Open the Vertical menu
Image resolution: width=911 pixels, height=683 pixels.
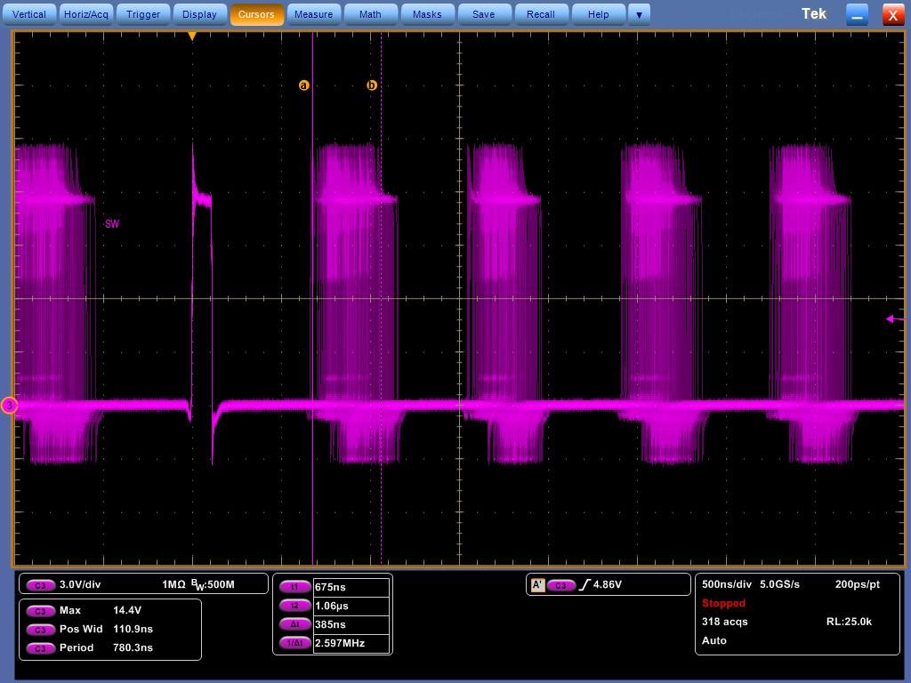29,14
